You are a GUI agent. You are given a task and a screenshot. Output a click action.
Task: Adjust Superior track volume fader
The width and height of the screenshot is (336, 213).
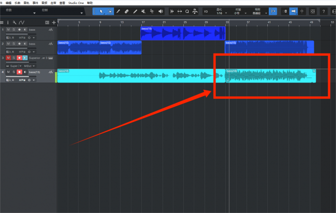pos(21,62)
